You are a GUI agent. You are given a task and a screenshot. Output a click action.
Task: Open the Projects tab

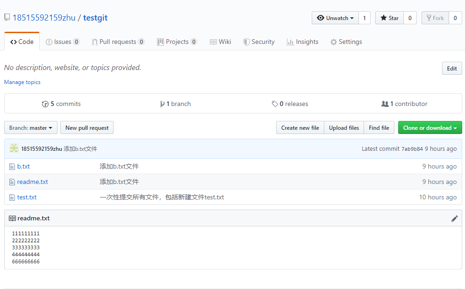pyautogui.click(x=177, y=42)
